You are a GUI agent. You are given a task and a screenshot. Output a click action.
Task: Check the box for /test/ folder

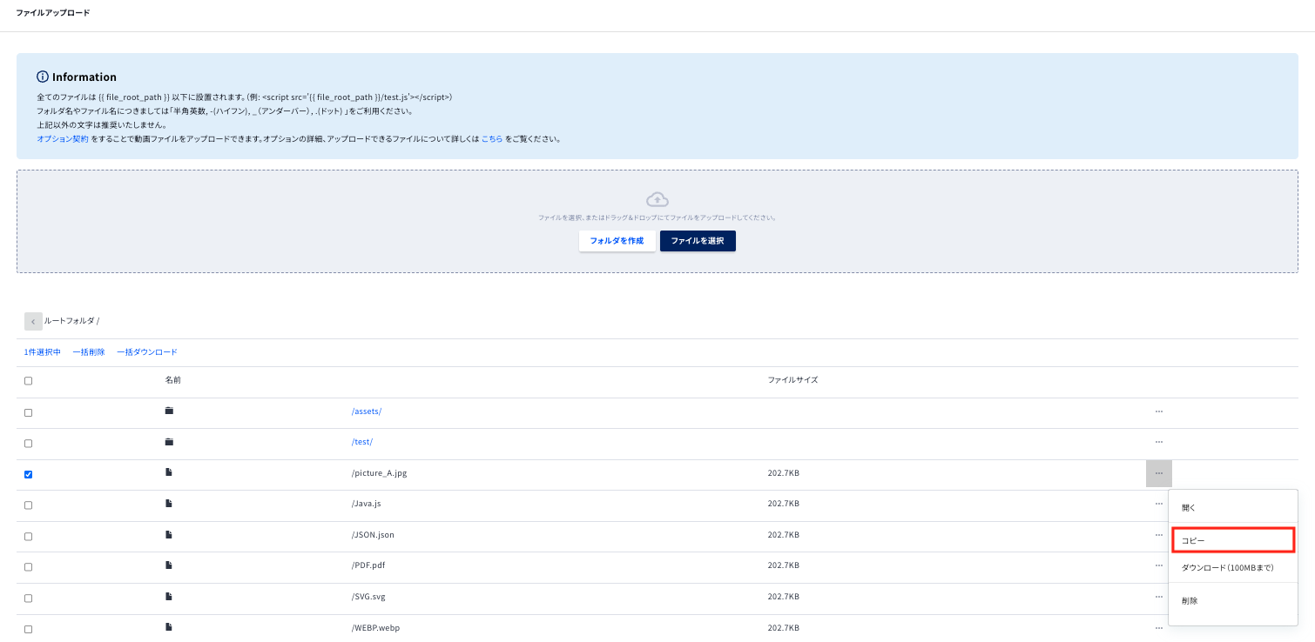point(29,444)
